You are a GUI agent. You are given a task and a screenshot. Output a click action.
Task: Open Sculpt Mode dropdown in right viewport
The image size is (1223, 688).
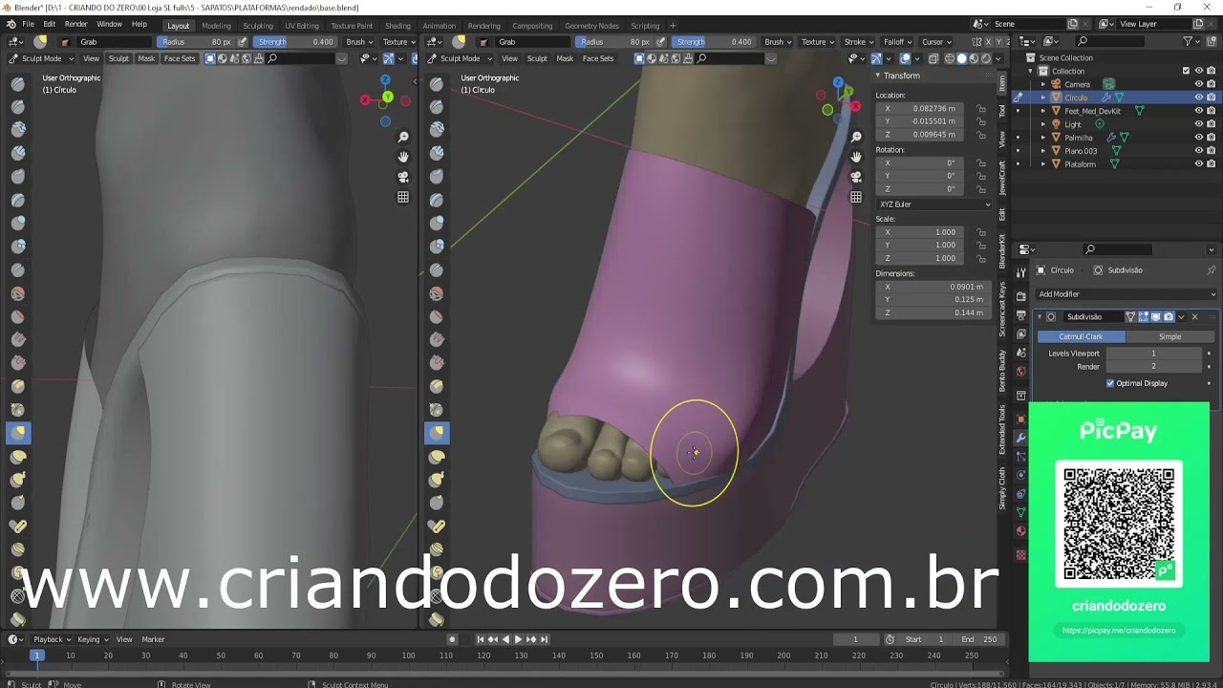(461, 58)
